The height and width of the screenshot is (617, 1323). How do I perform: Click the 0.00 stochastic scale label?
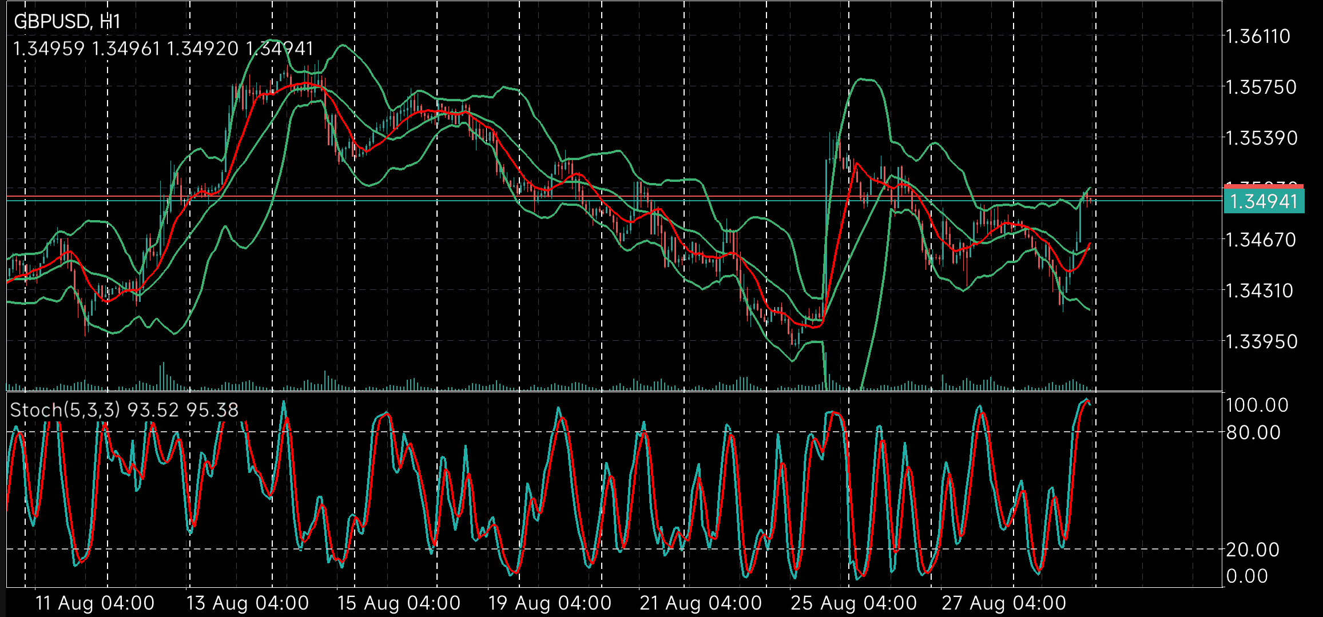click(1247, 576)
